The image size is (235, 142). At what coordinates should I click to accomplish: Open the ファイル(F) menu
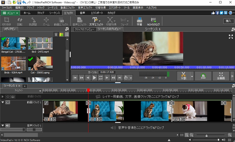(x=7, y=8)
